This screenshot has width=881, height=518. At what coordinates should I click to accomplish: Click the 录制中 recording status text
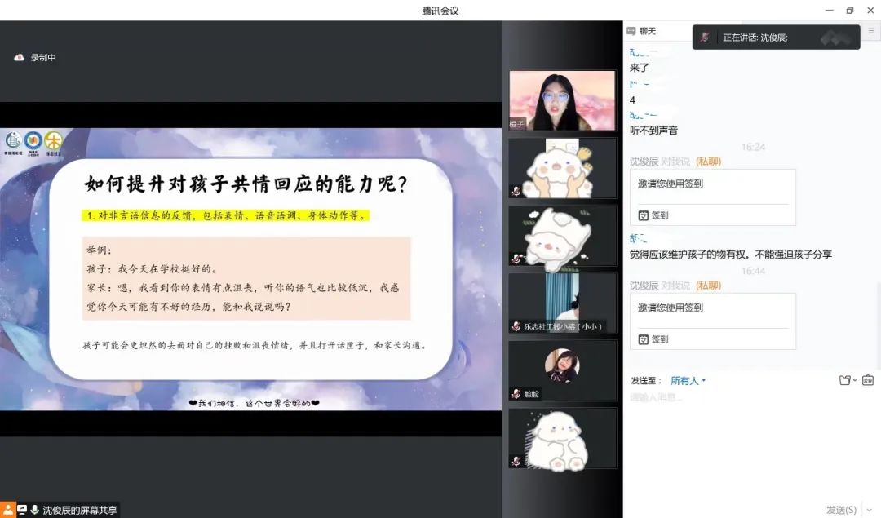(43, 57)
